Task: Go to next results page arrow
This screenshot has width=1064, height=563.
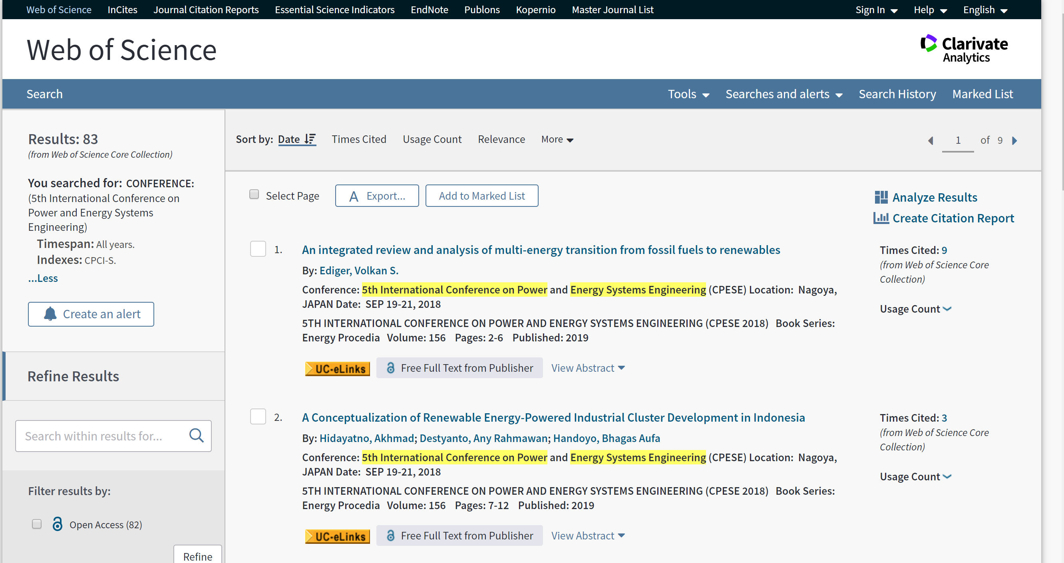Action: click(x=1014, y=141)
